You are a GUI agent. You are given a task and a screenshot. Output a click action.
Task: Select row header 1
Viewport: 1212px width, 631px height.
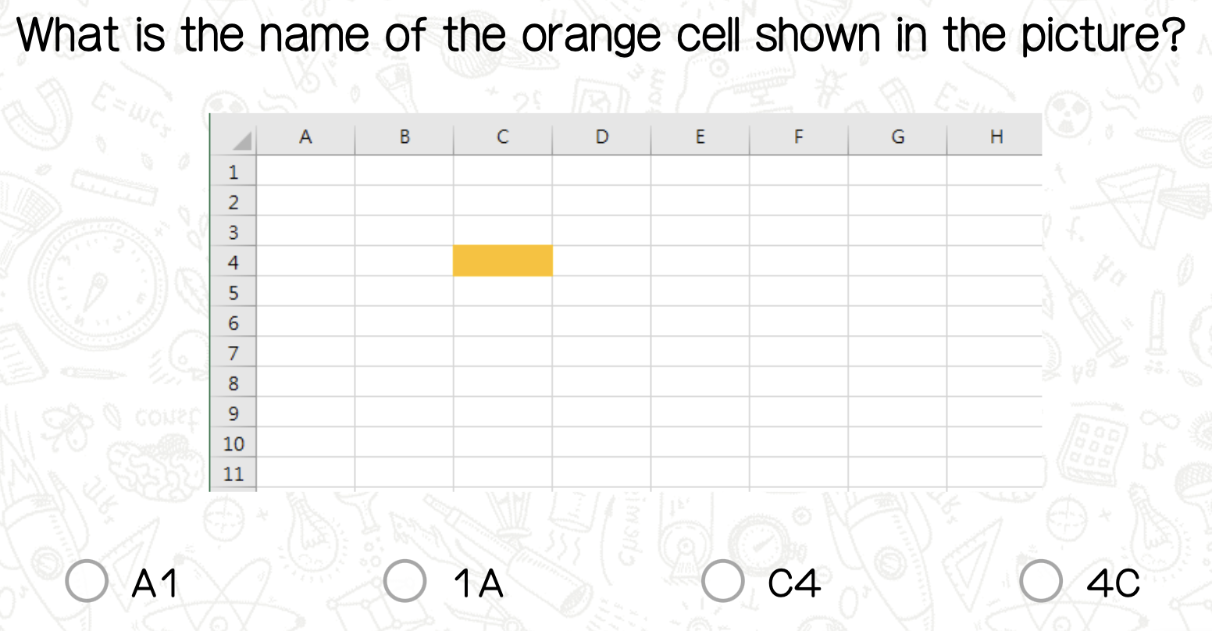[x=233, y=172]
